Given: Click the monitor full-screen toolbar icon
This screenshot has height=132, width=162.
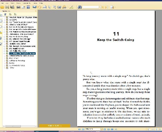Looking at the screenshot, I should [35, 7].
